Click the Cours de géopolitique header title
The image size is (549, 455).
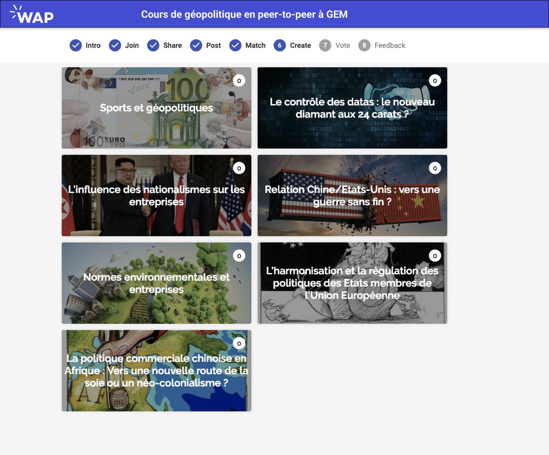[244, 14]
